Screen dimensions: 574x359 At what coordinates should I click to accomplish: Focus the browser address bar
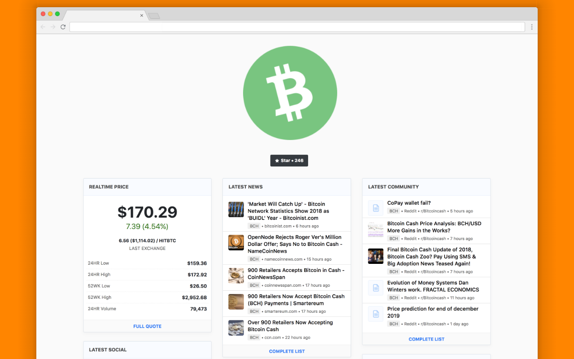297,27
